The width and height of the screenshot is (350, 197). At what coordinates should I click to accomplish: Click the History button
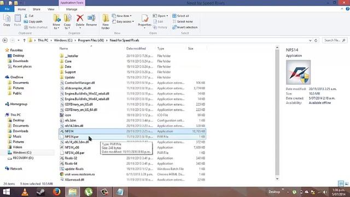pyautogui.click(x=160, y=27)
